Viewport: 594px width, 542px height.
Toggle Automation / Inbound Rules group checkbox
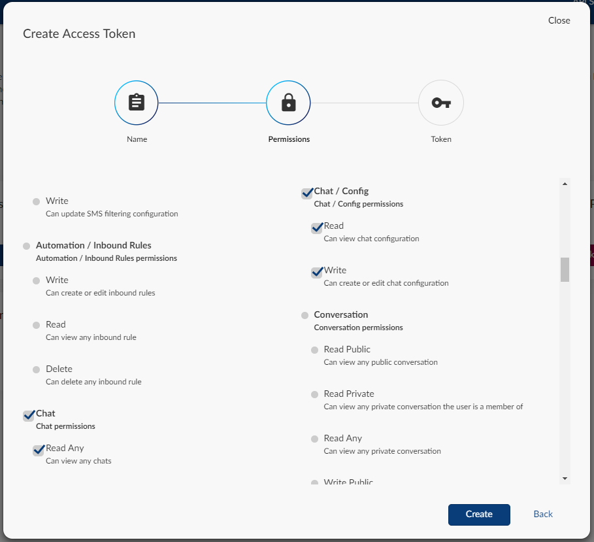click(x=27, y=246)
